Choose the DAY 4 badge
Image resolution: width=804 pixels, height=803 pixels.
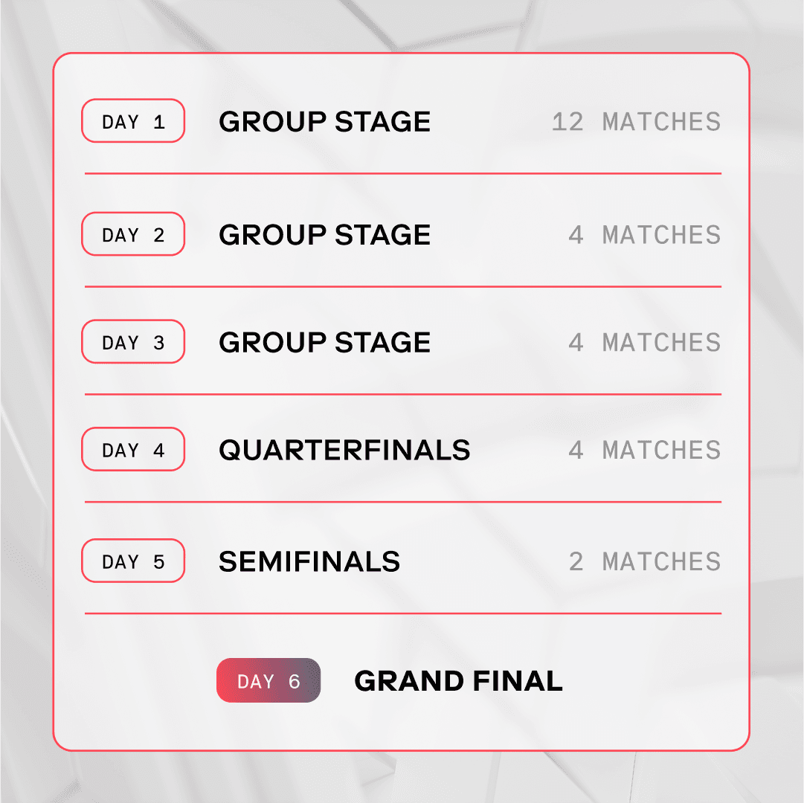point(133,449)
